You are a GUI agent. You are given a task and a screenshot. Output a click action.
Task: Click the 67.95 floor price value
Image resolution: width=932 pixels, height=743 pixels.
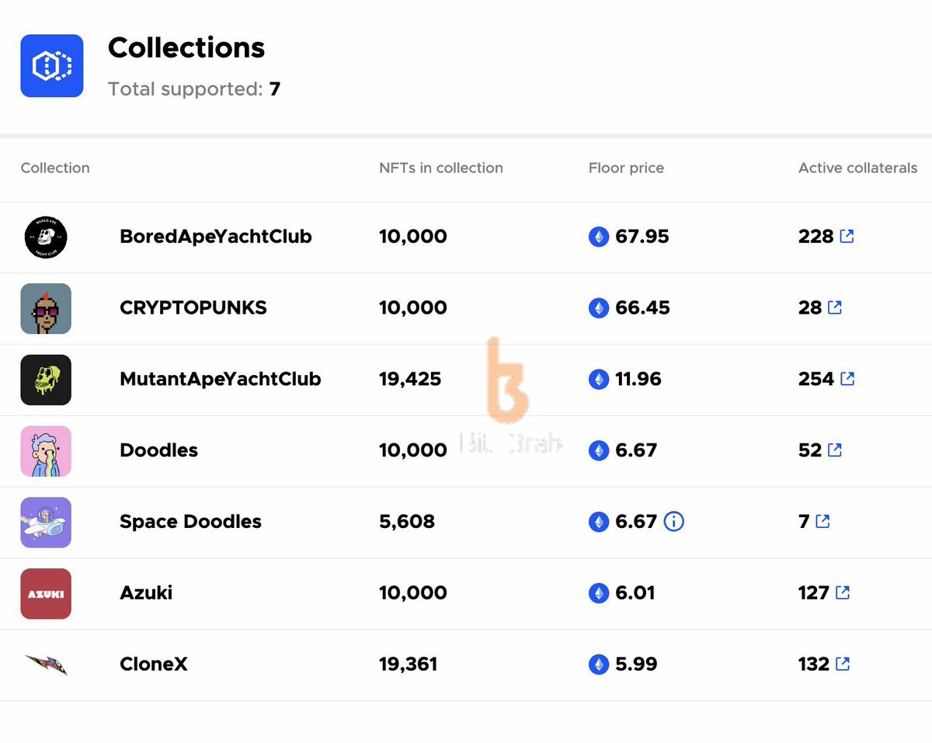pyautogui.click(x=642, y=237)
